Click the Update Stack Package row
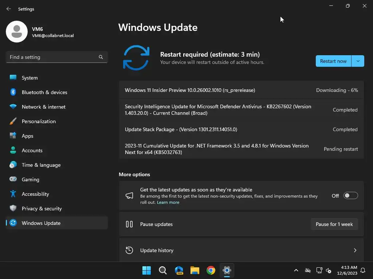 (x=242, y=130)
